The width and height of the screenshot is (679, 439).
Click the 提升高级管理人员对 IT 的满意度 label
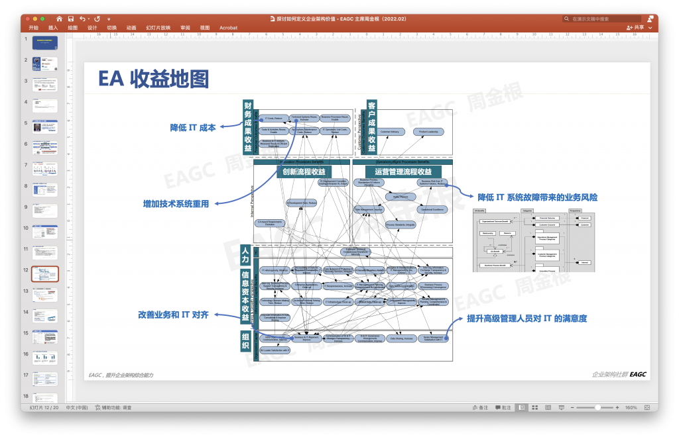tap(526, 318)
